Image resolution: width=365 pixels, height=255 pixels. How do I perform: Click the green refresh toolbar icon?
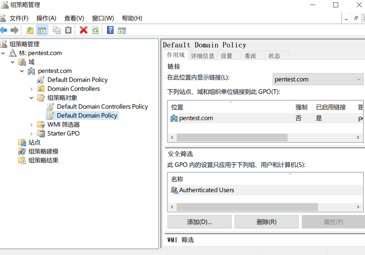[95, 30]
